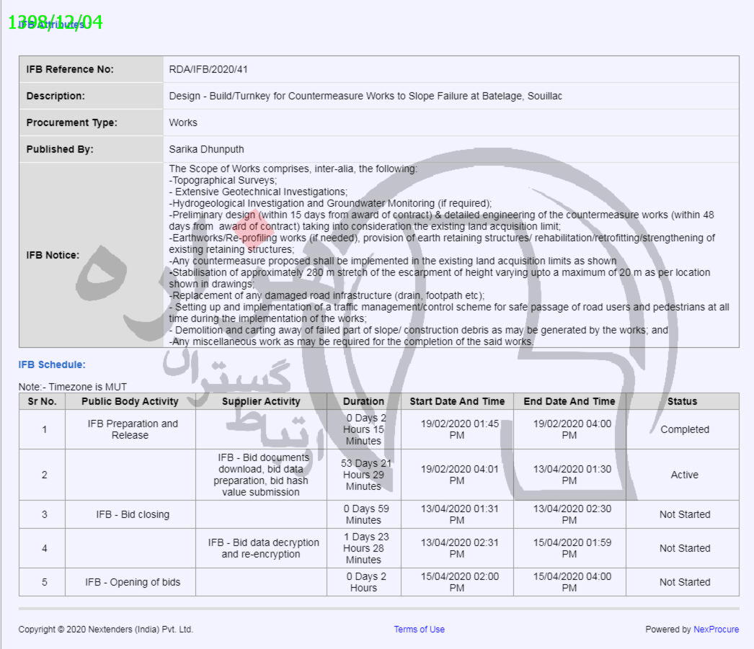Select the Completed status cell
This screenshot has width=754, height=649.
[684, 429]
